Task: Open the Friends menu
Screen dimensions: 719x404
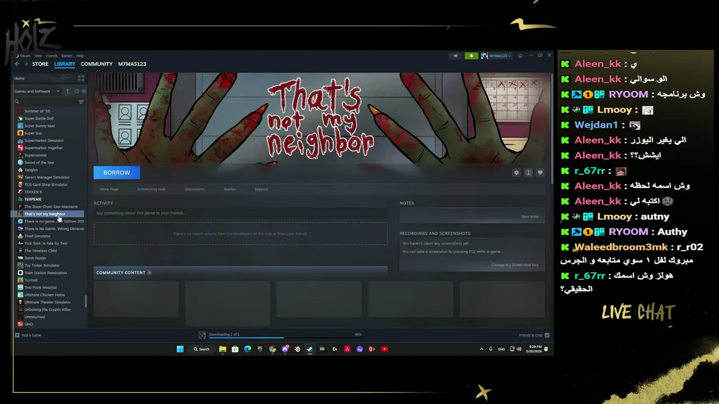Action: coord(52,56)
